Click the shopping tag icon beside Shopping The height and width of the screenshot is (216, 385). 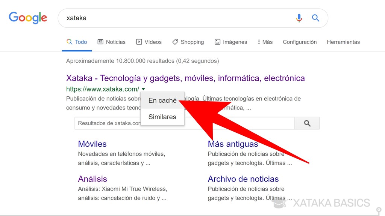click(x=175, y=42)
